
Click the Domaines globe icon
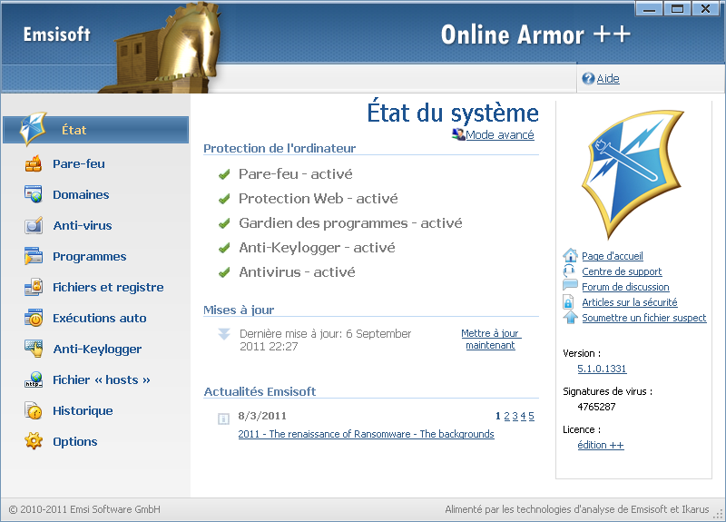coord(34,194)
